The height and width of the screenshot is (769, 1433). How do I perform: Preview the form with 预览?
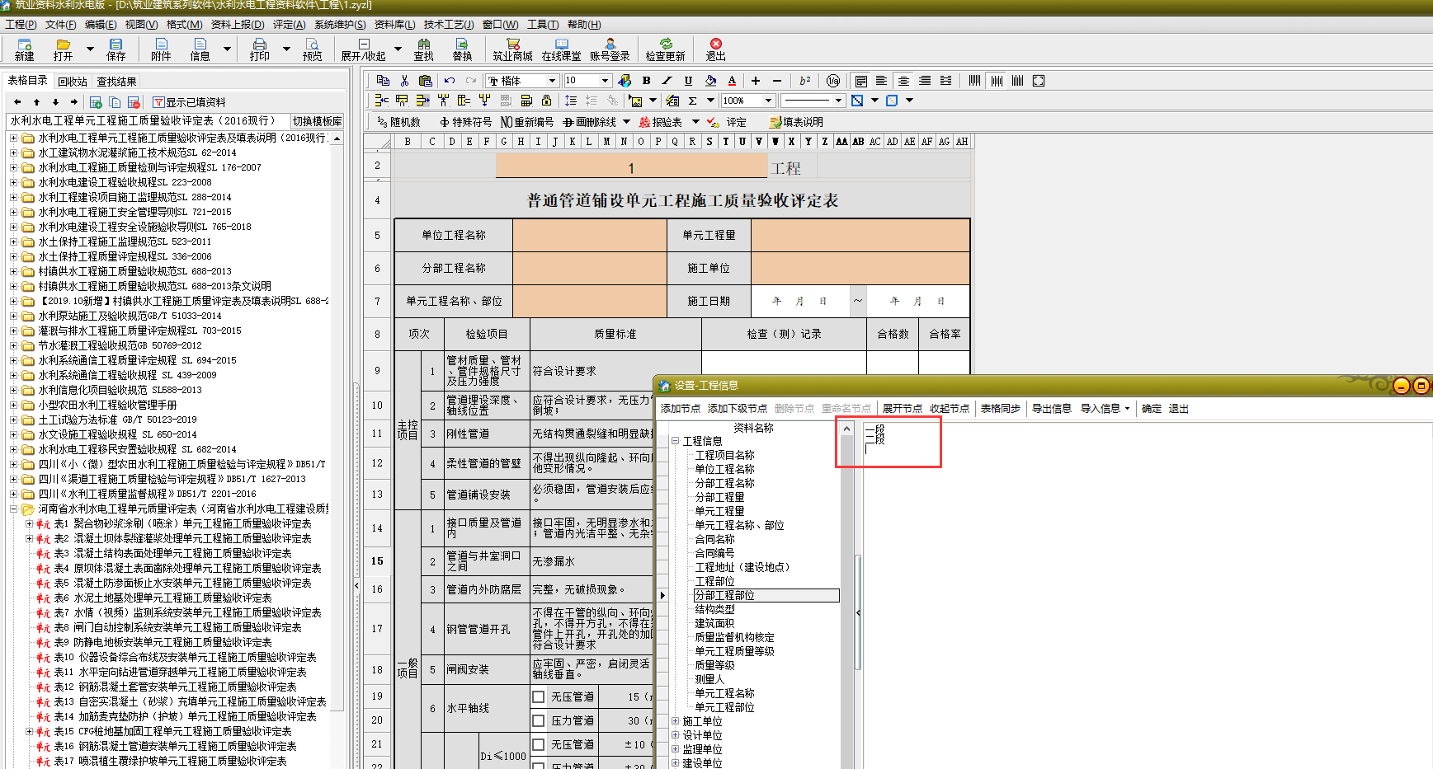click(x=312, y=49)
